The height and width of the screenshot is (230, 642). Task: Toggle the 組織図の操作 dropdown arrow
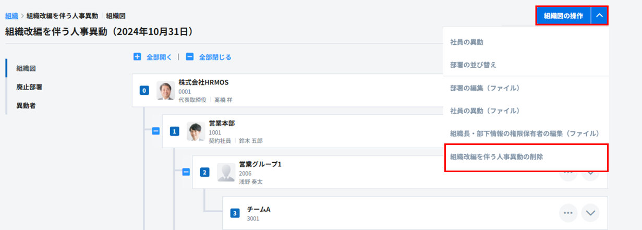599,16
